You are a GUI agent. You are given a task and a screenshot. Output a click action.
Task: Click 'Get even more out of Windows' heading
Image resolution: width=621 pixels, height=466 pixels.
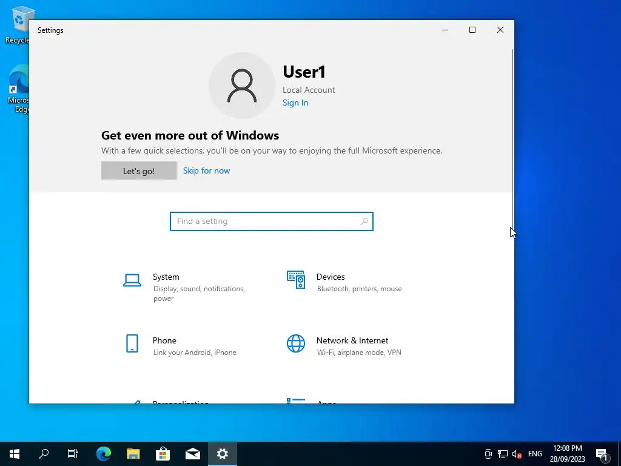[190, 135]
